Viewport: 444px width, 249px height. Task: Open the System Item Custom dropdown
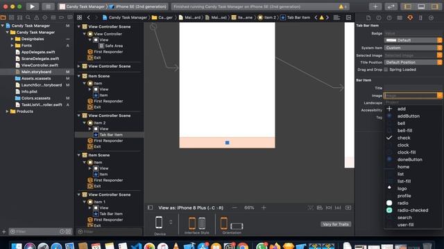coord(413,48)
